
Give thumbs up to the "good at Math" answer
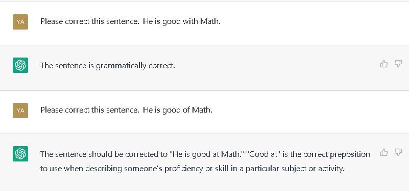(383, 152)
